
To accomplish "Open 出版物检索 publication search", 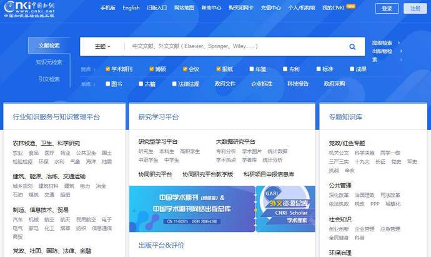I will [x=382, y=55].
